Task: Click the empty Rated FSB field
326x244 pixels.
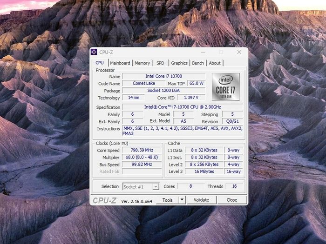Action: click(x=142, y=171)
